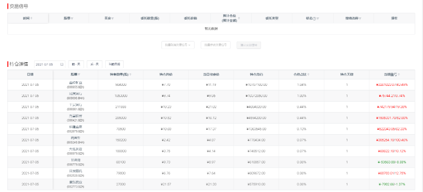Click the 操作 column header
This screenshot has width=423, height=192.
click(394, 18)
